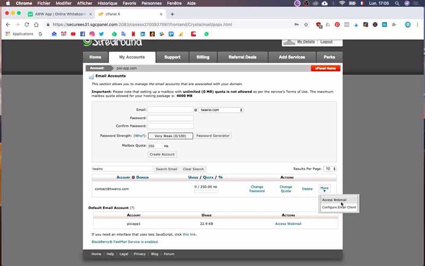The image size is (425, 266).
Task: Open the Referral Deals tab
Action: tap(243, 57)
